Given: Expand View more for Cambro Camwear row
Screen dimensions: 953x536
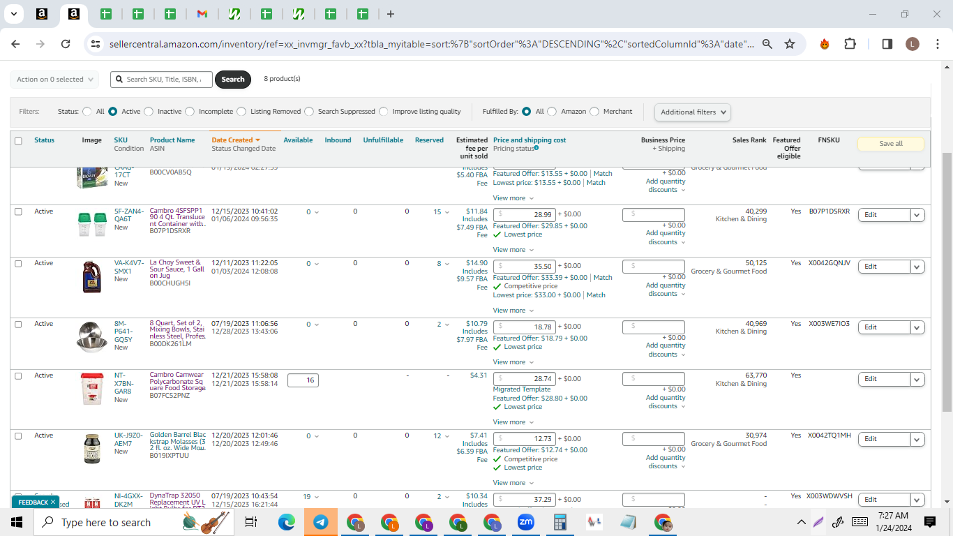Looking at the screenshot, I should [x=513, y=422].
